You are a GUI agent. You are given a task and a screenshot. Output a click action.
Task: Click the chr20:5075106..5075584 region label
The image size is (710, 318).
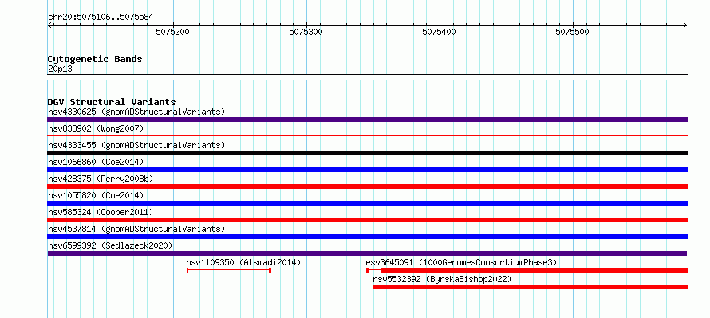[101, 18]
